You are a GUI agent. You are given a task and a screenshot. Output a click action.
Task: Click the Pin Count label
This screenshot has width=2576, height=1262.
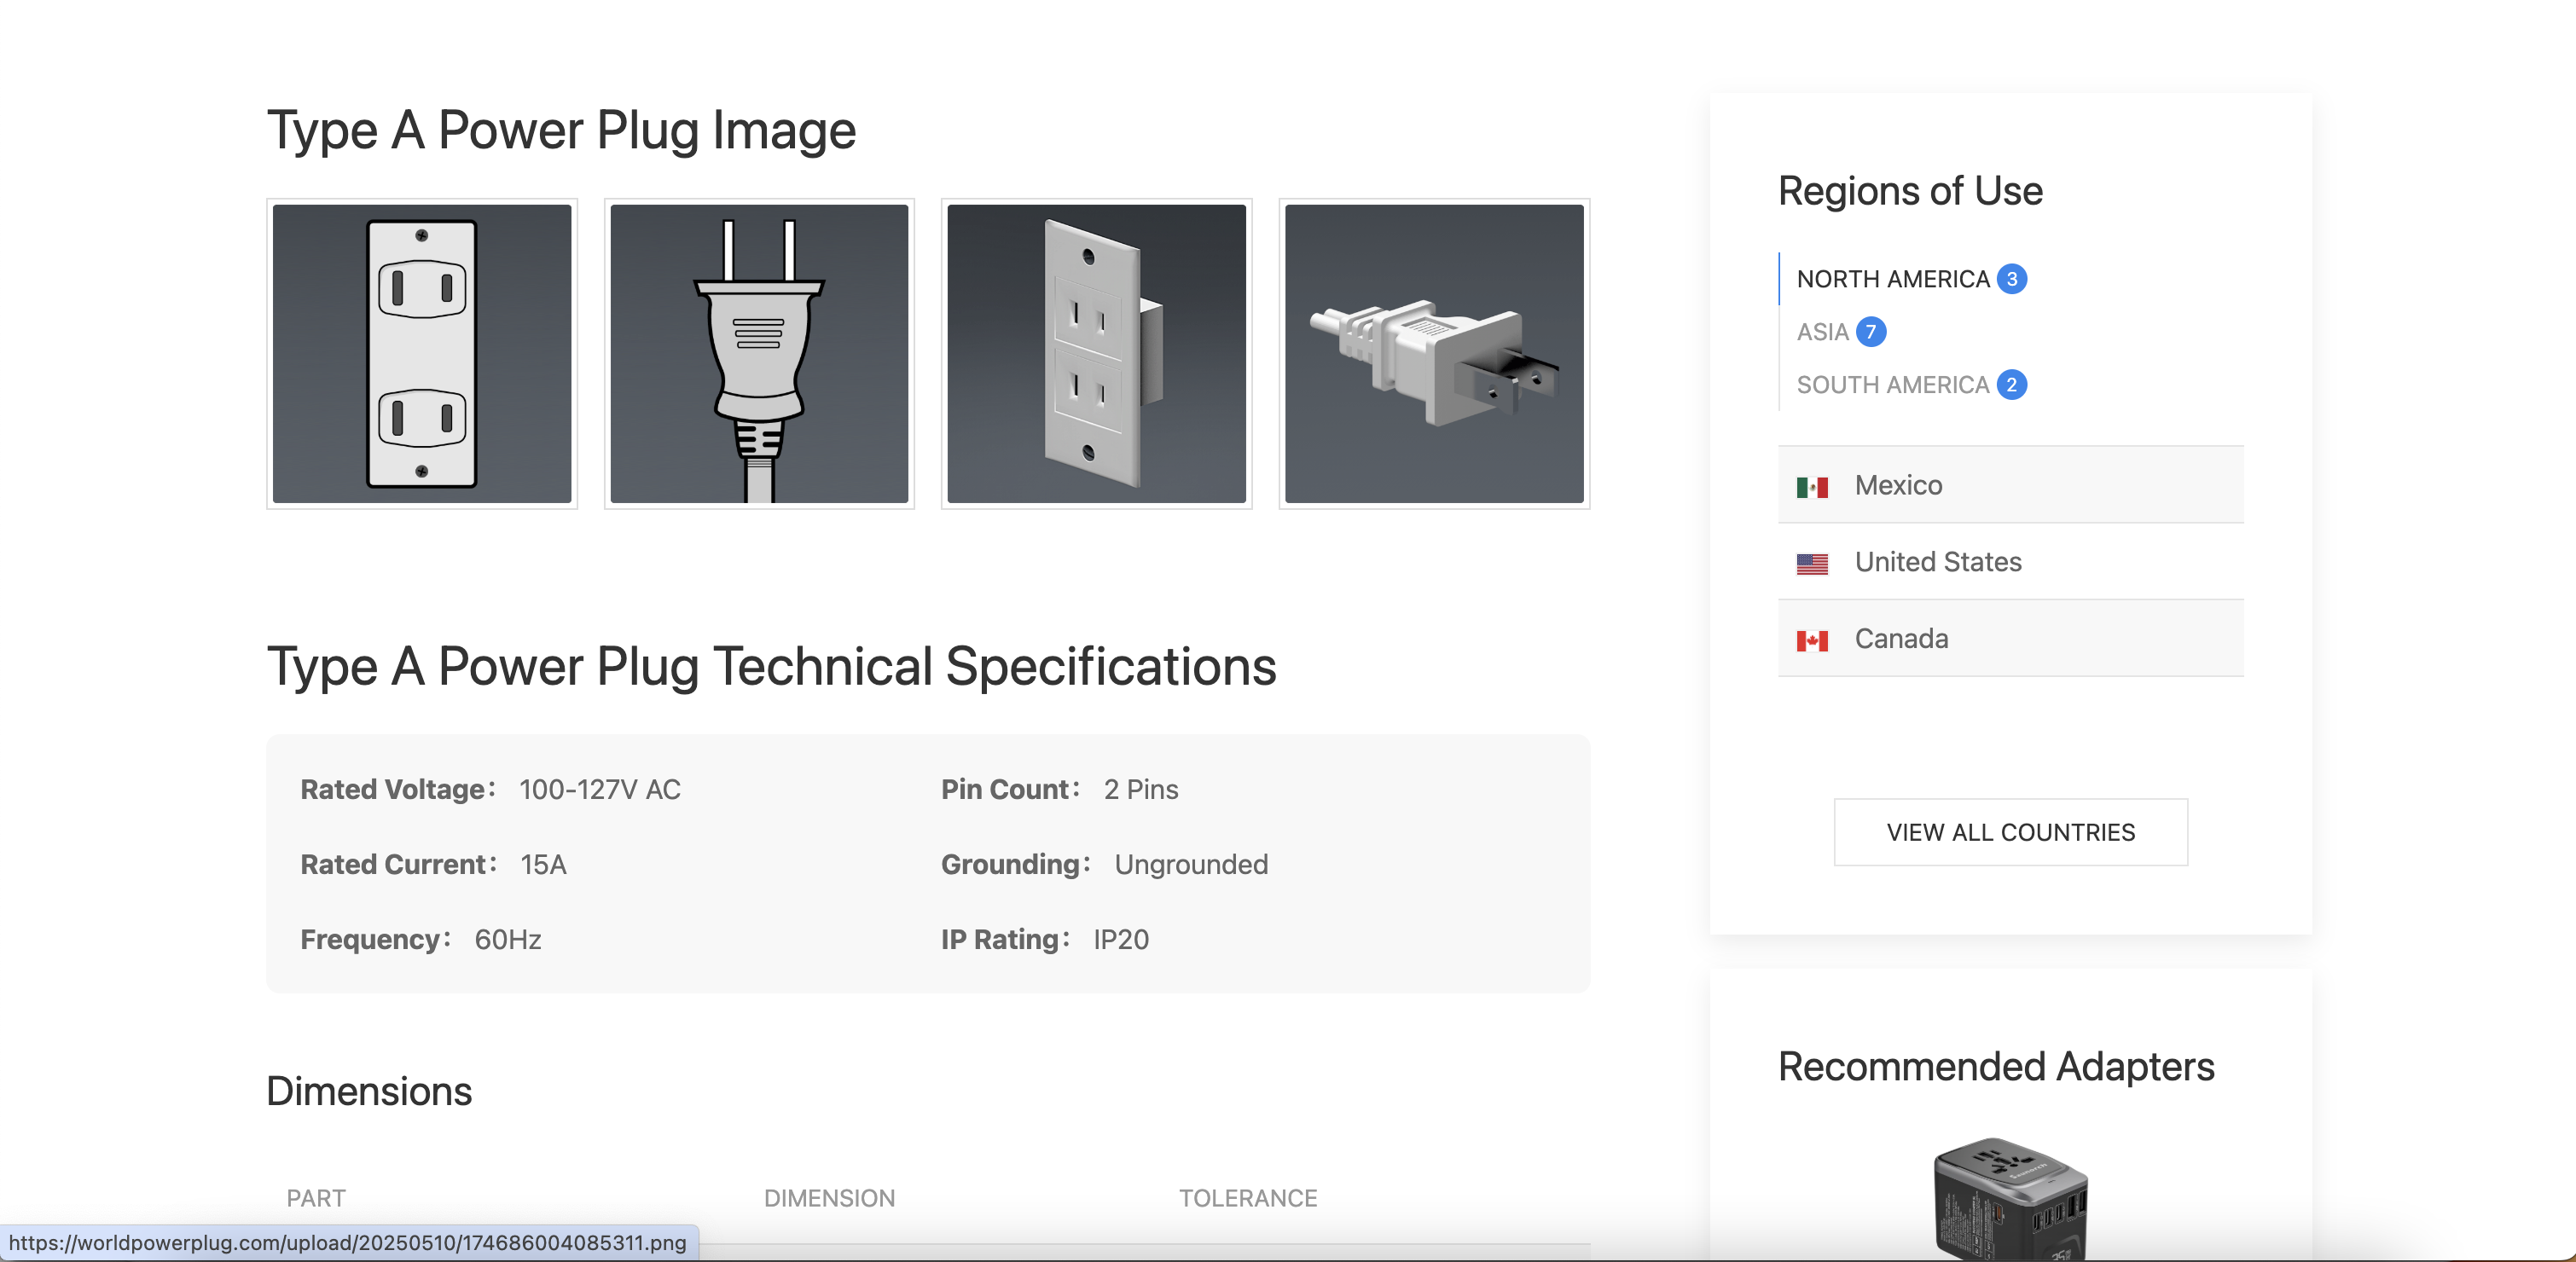[1010, 790]
